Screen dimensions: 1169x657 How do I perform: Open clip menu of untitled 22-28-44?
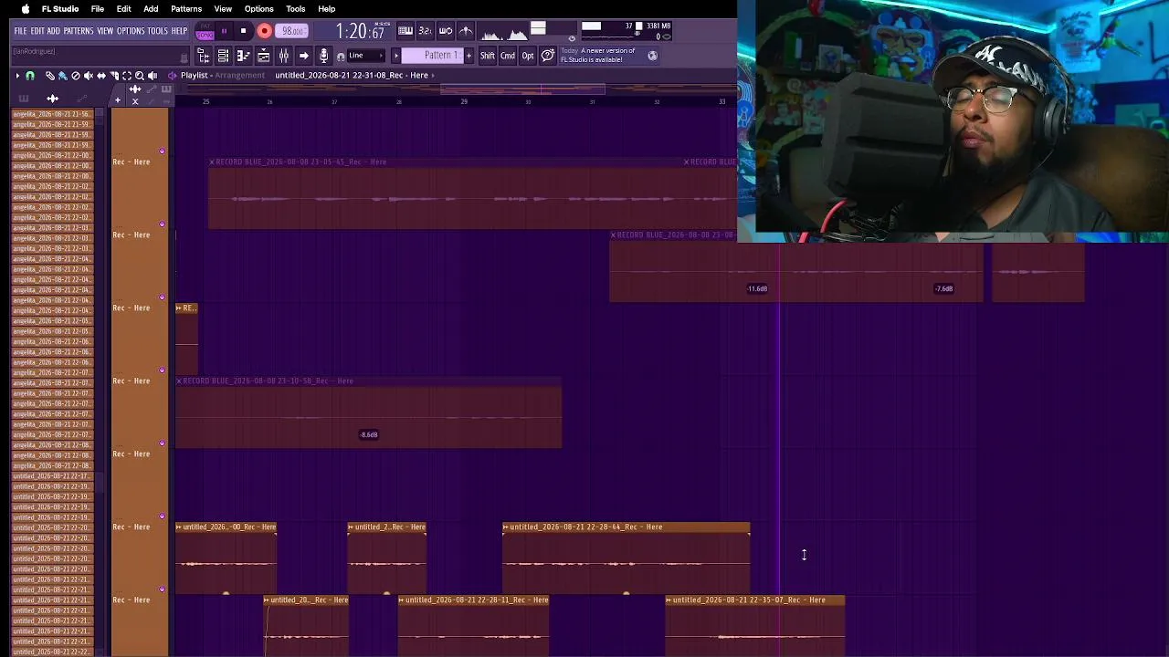click(506, 527)
